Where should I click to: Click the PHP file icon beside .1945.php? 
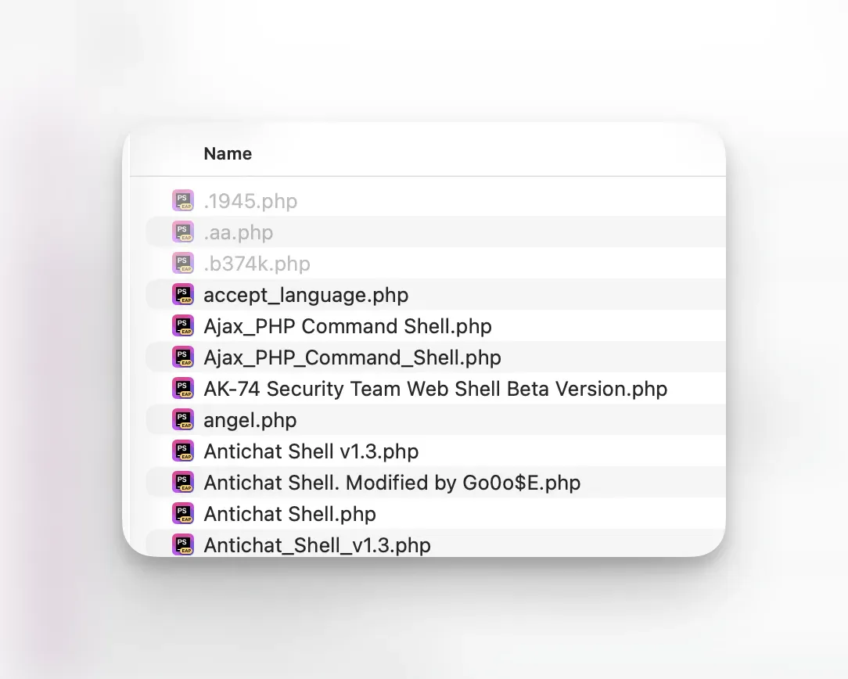(x=182, y=200)
